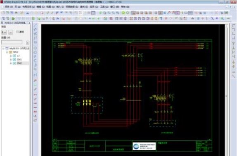Viewport: 237px width, 156px height.
Task: Click the calendar-style window icon in top toolbar
Action: point(93,13)
